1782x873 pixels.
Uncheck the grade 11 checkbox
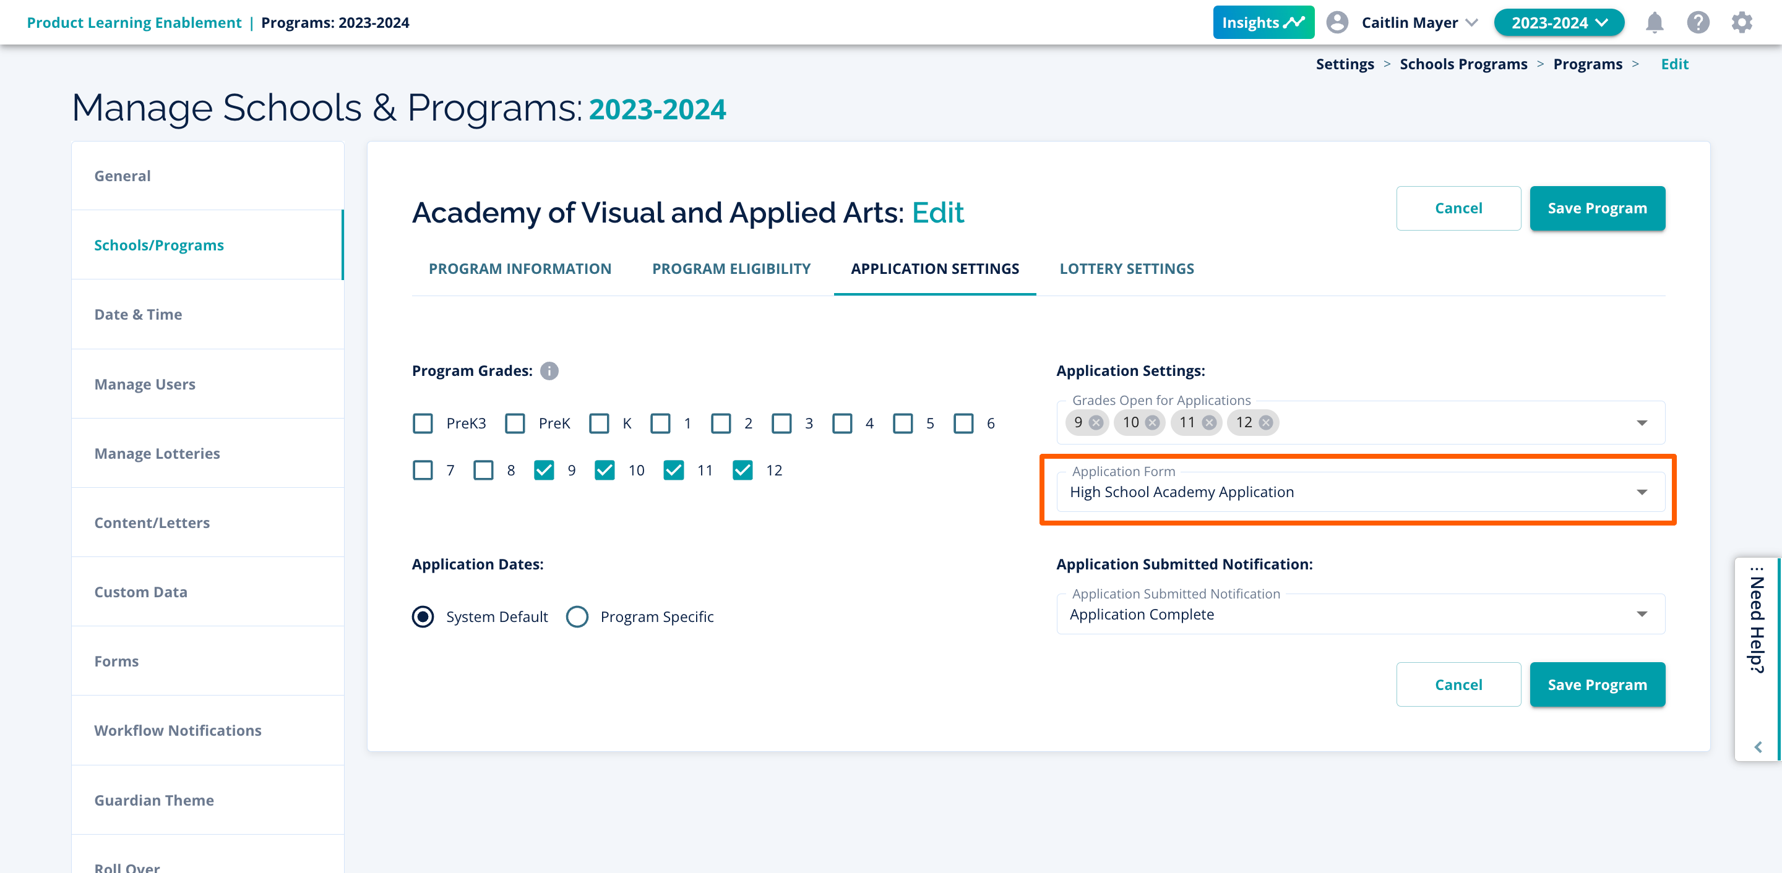(673, 471)
